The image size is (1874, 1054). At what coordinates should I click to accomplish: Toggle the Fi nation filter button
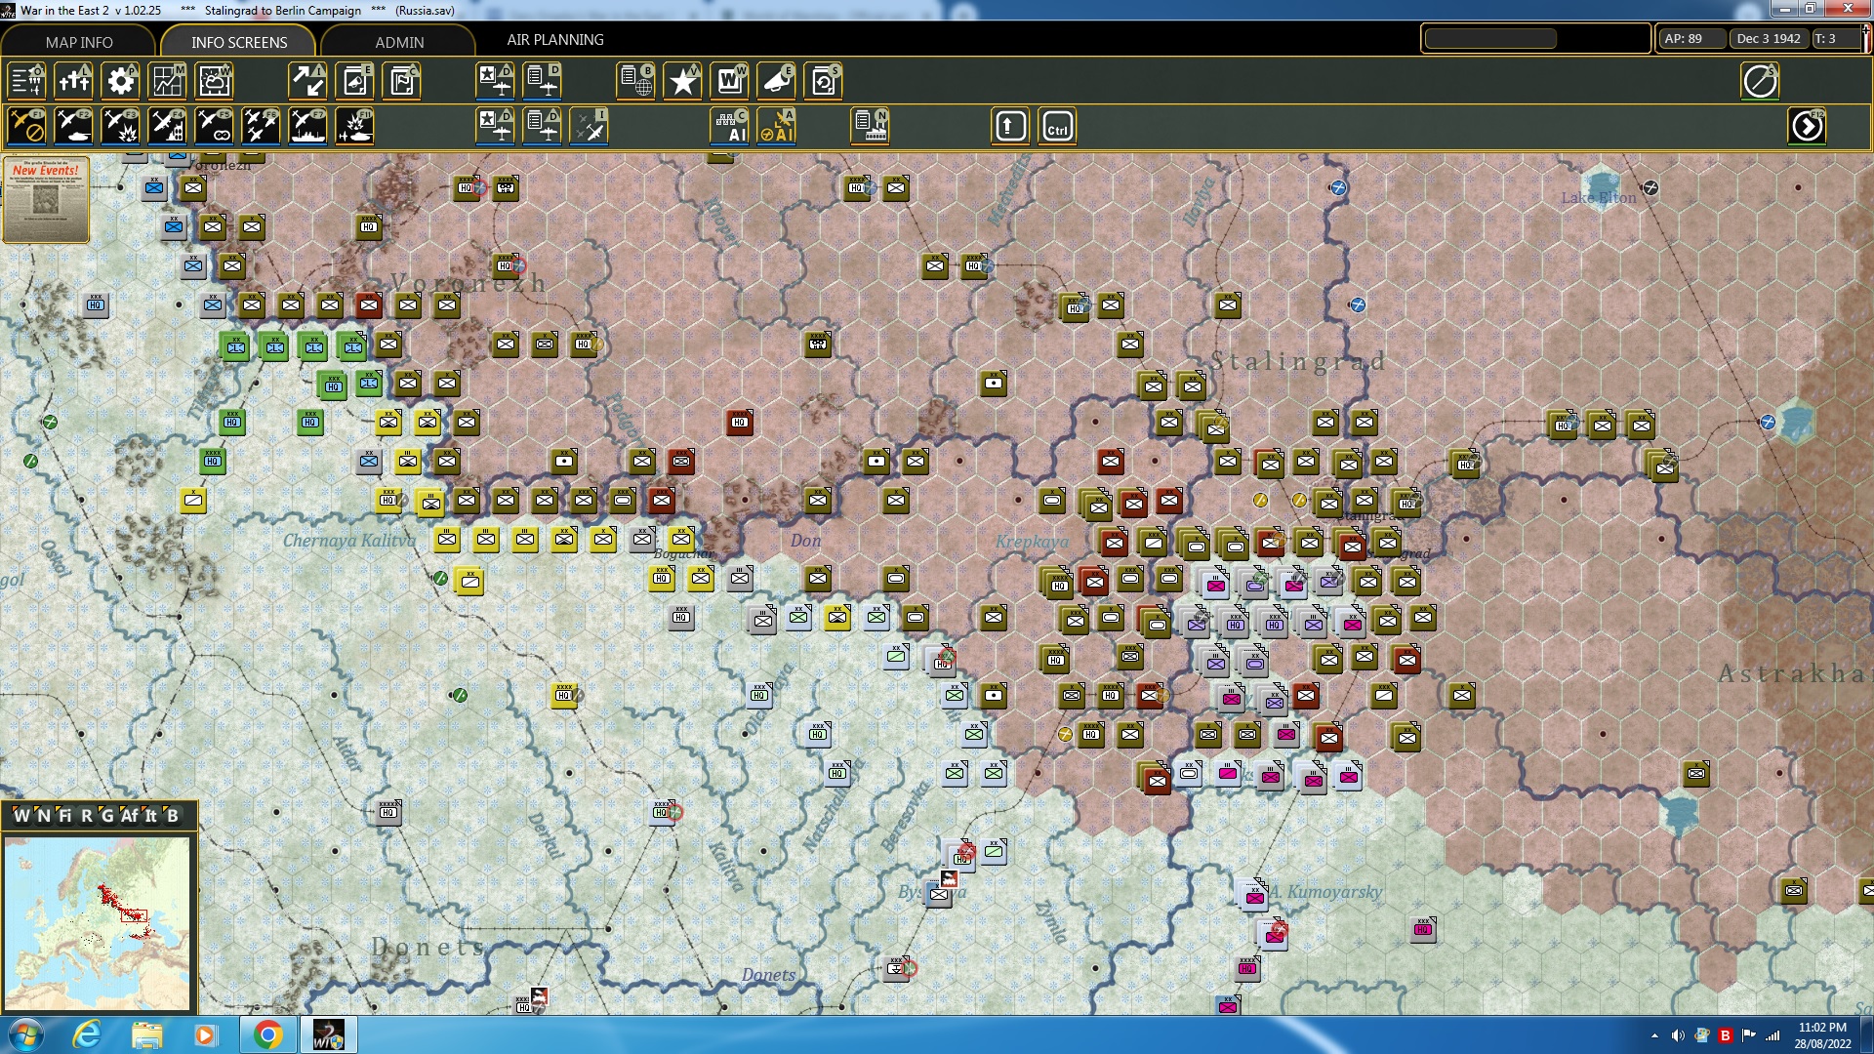coord(64,815)
